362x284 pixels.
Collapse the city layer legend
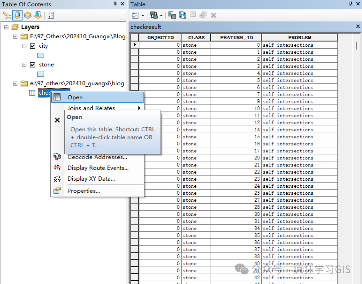tap(24, 46)
